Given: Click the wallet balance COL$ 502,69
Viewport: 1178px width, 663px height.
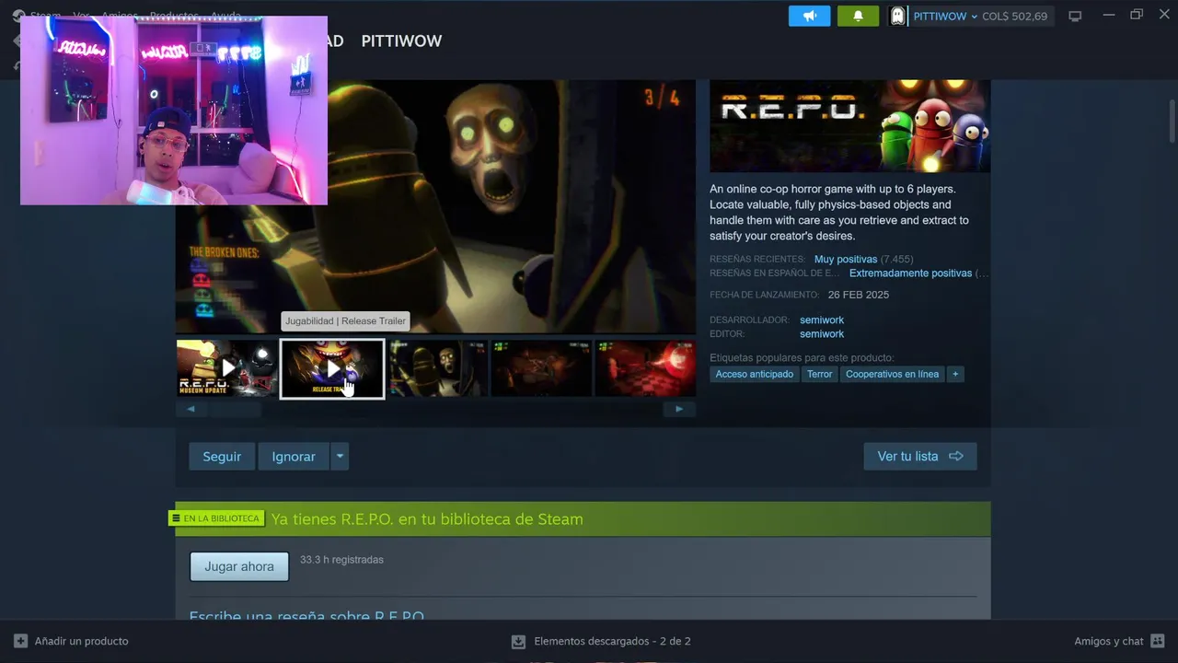Looking at the screenshot, I should click(1014, 17).
